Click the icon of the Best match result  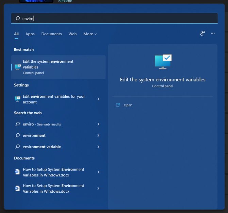(x=18, y=67)
